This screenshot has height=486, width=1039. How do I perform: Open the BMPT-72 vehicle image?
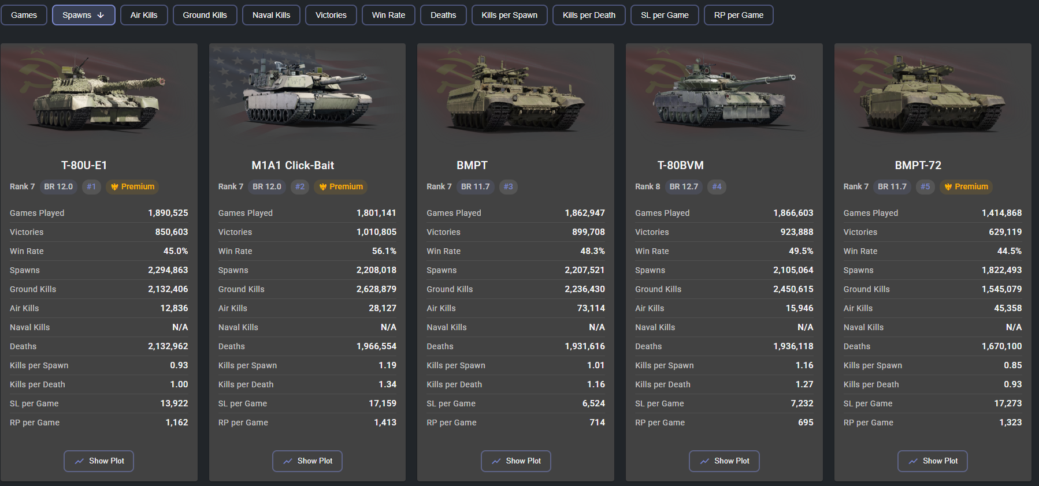tap(933, 92)
